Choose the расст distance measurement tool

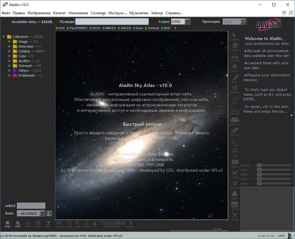click(x=235, y=58)
